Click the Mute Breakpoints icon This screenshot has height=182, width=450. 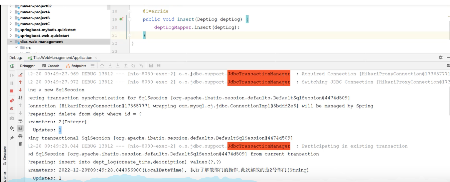tap(12, 108)
